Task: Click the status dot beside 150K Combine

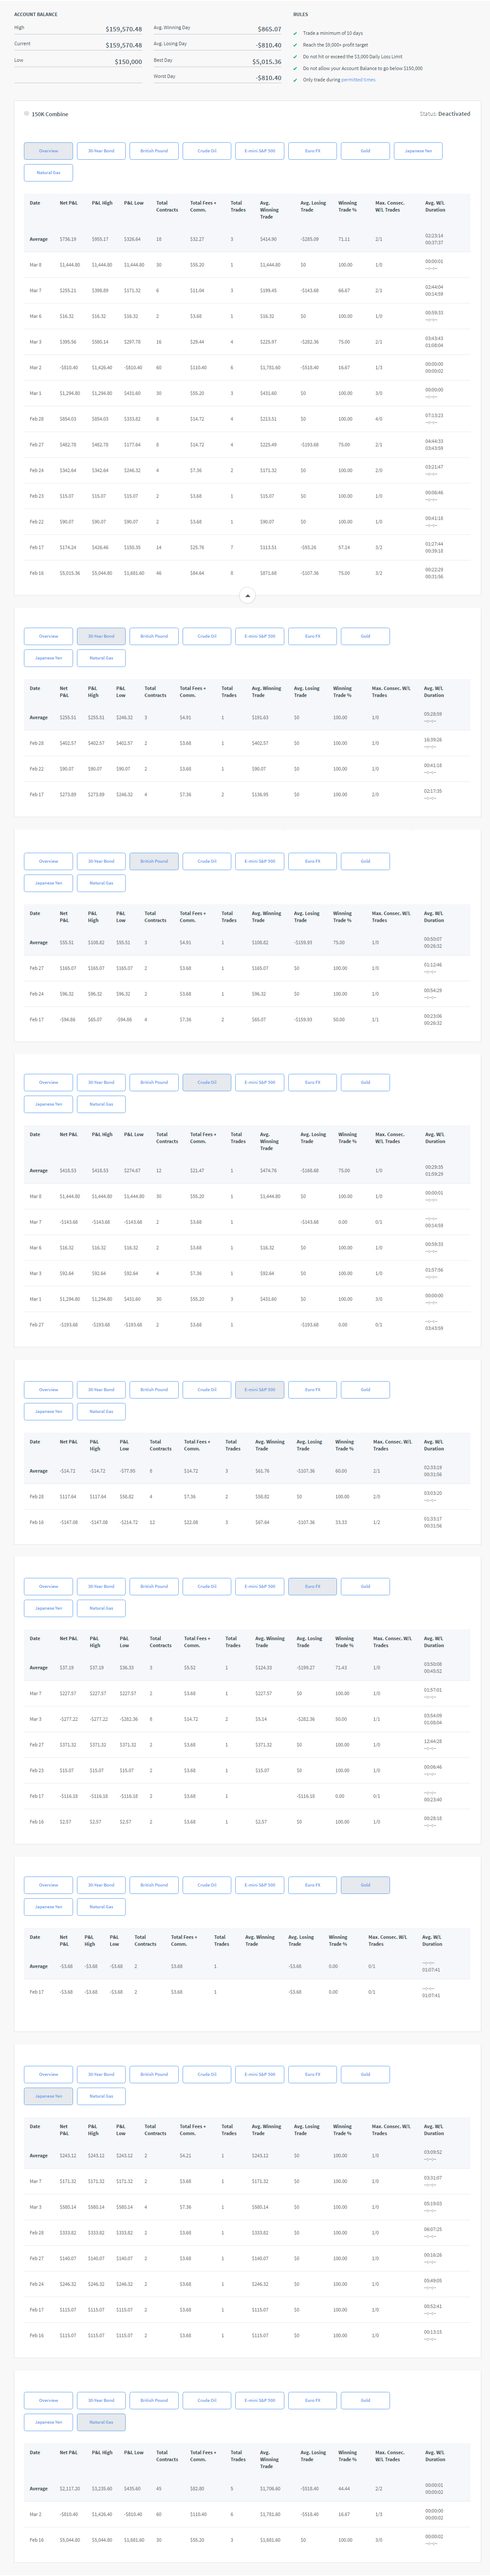Action: [26, 114]
